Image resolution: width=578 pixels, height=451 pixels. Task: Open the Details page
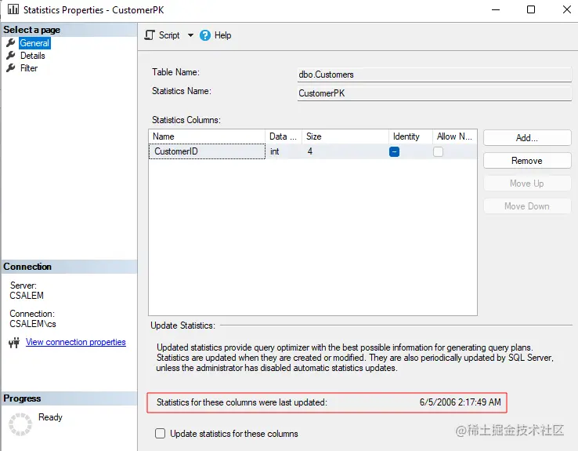point(33,56)
